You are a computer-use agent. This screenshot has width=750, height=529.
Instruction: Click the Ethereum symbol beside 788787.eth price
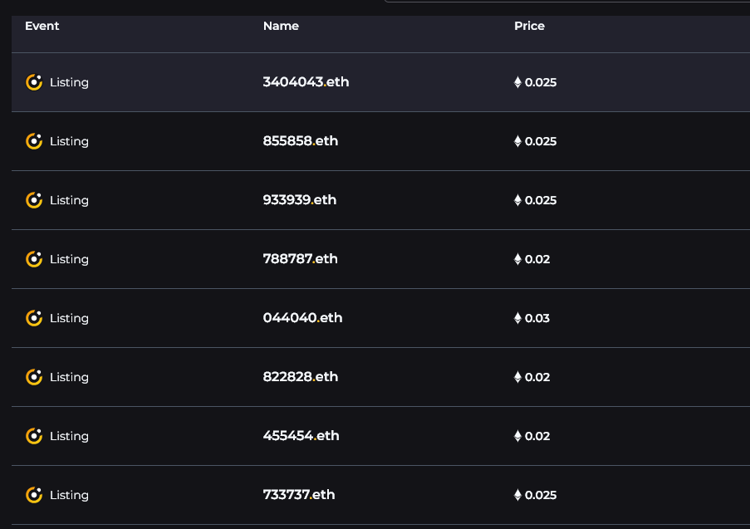[517, 259]
